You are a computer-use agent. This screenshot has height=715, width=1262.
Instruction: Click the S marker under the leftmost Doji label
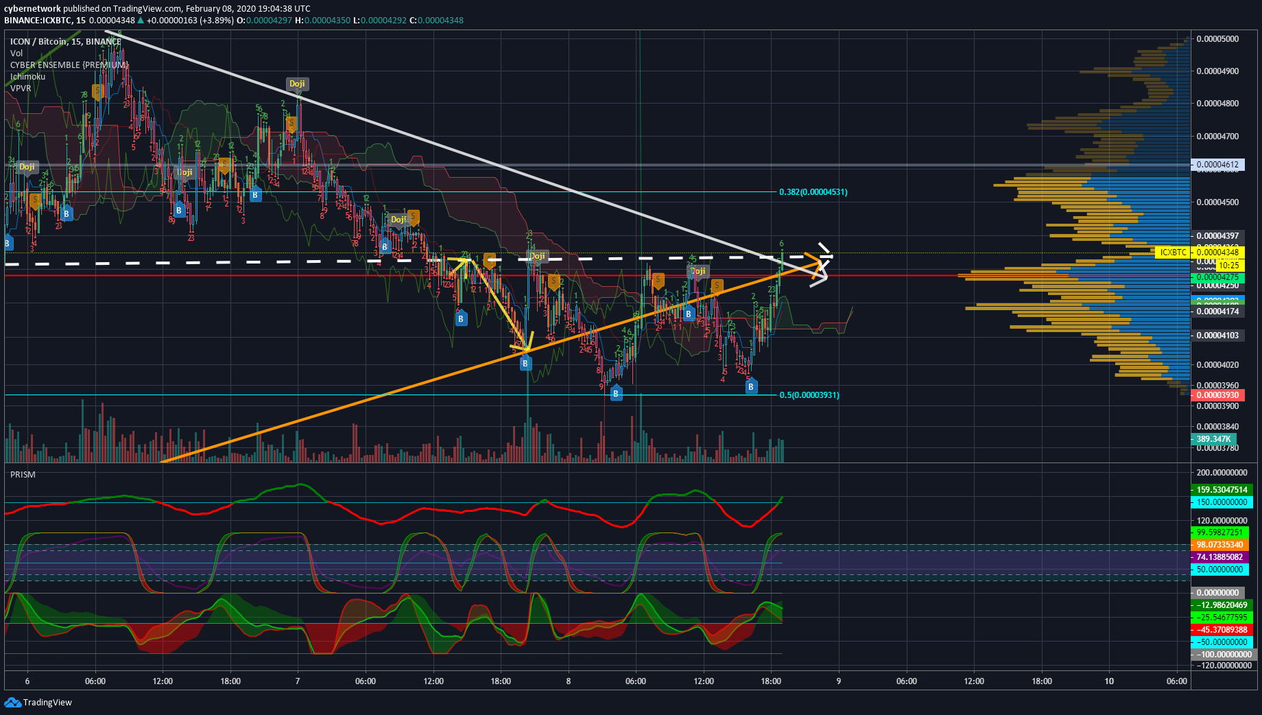pyautogui.click(x=34, y=201)
